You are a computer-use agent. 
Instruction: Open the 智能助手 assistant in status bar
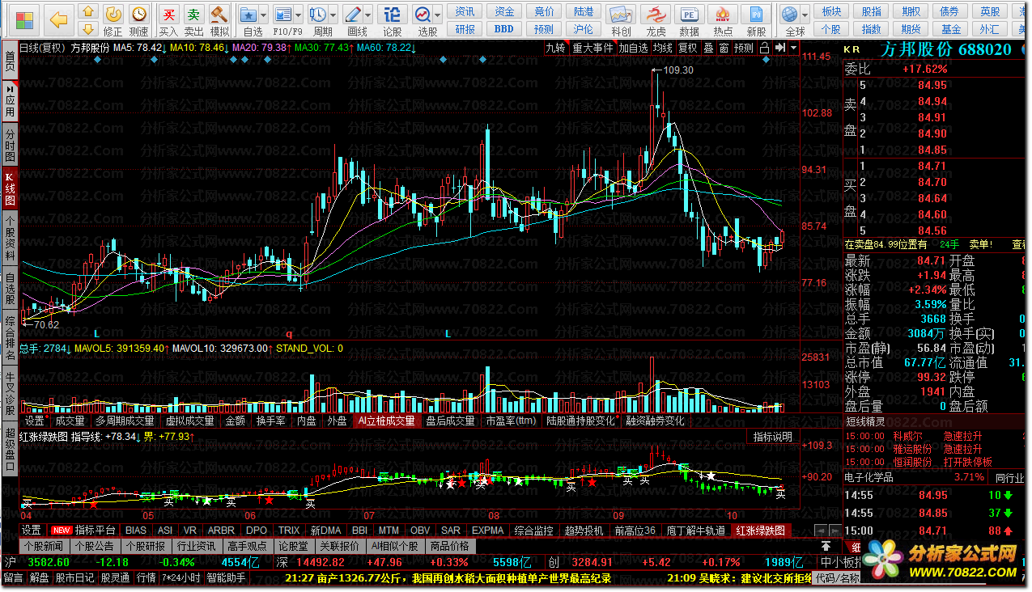[x=227, y=577]
